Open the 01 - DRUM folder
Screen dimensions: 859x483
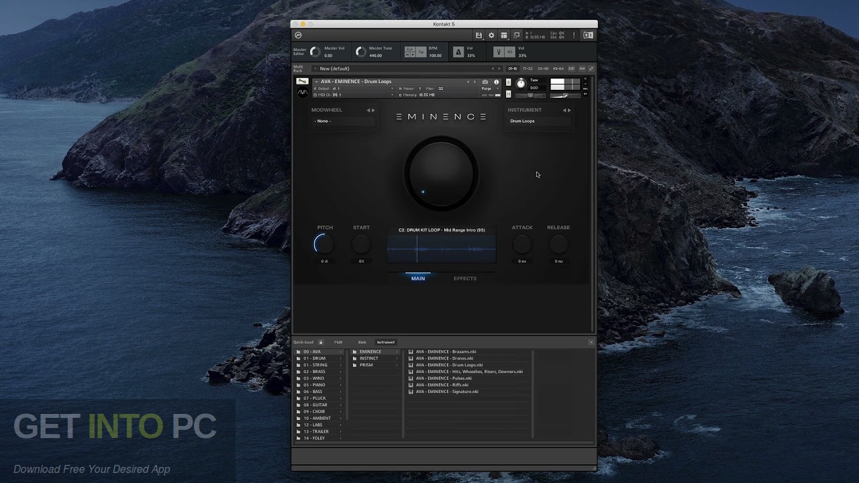tap(319, 358)
